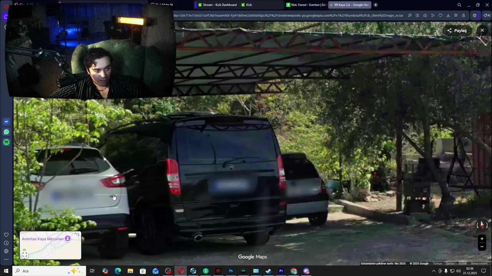The image size is (492, 276).
Task: Click the tab search magnifier icon
Action: click(459, 5)
